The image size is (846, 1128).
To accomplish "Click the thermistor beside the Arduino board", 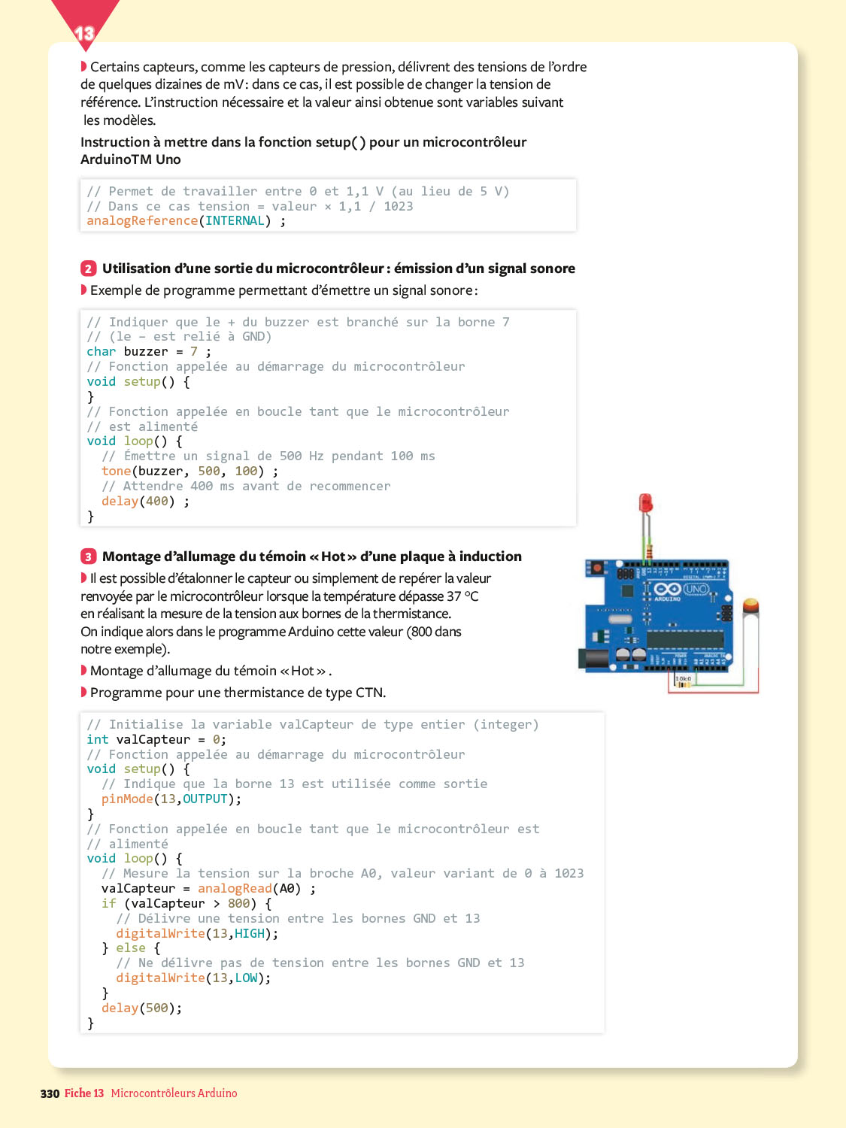I will (x=750, y=608).
